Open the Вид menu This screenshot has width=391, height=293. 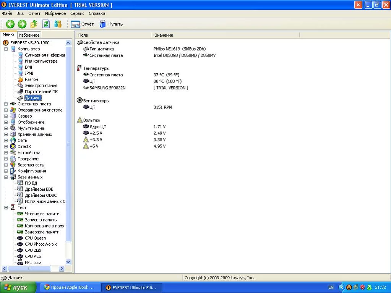point(20,13)
